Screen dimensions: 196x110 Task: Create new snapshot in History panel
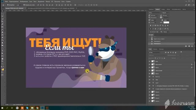click(x=189, y=46)
